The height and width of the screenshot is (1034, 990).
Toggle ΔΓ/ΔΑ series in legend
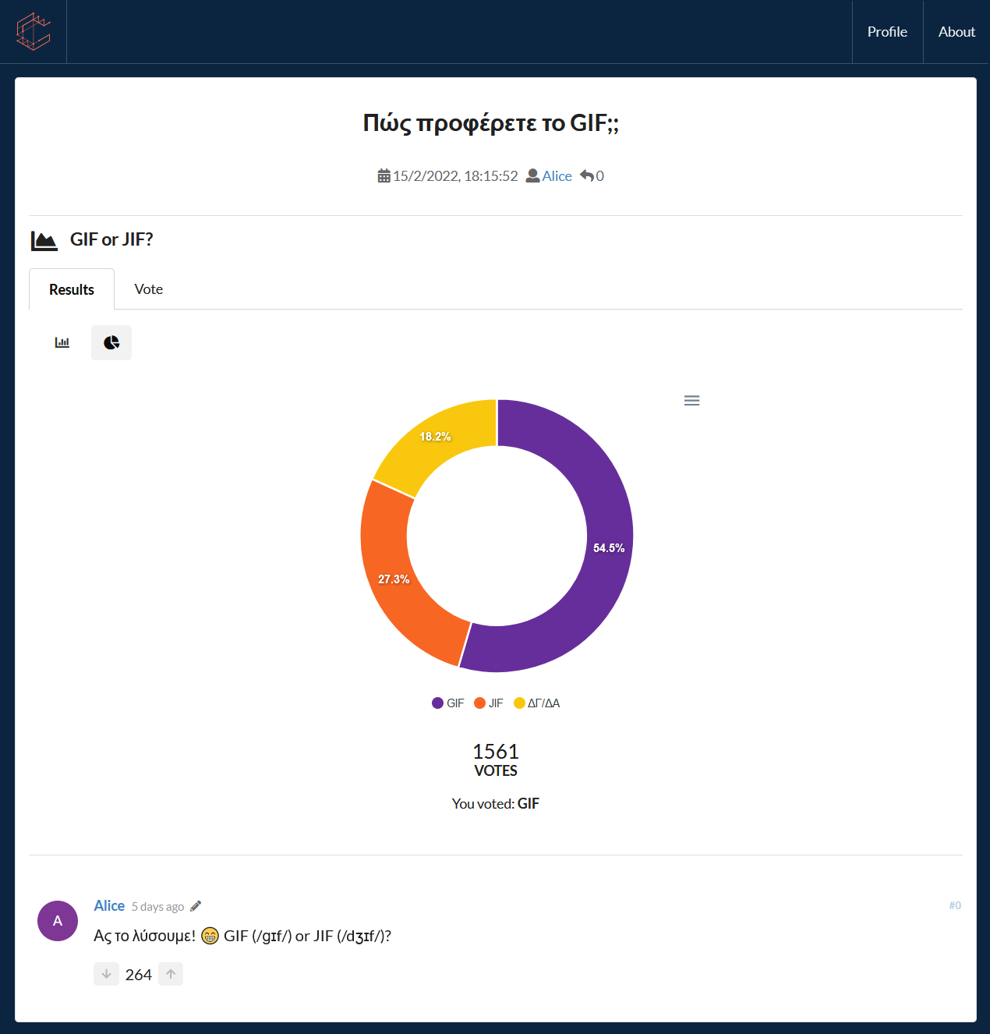[x=537, y=703]
